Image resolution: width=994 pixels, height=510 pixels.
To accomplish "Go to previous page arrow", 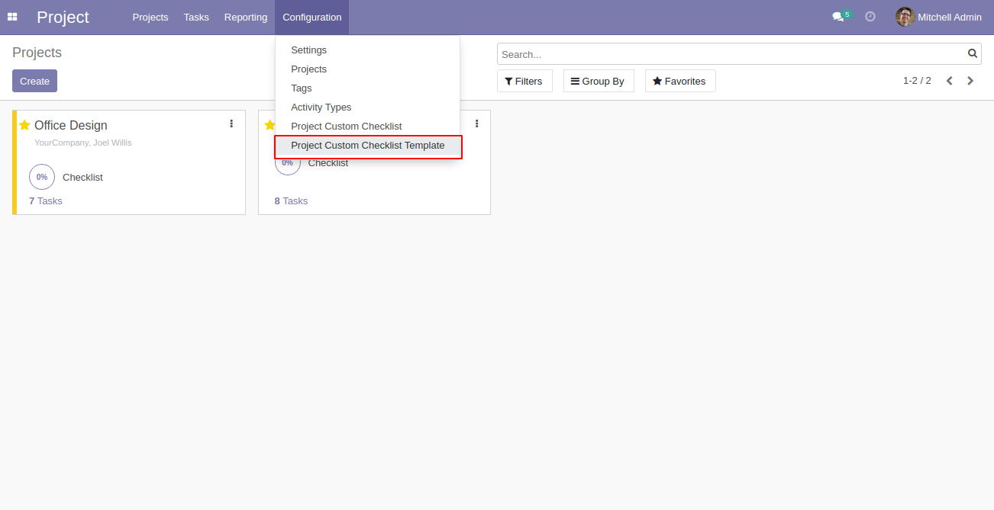I will (950, 81).
